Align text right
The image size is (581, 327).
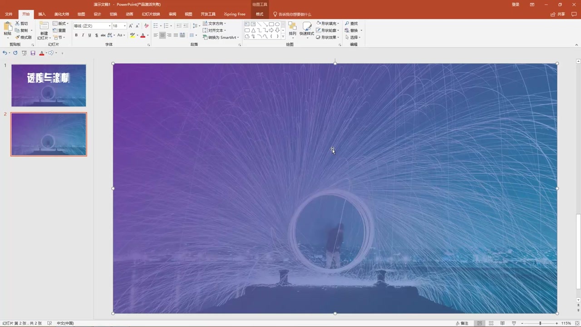coord(169,35)
